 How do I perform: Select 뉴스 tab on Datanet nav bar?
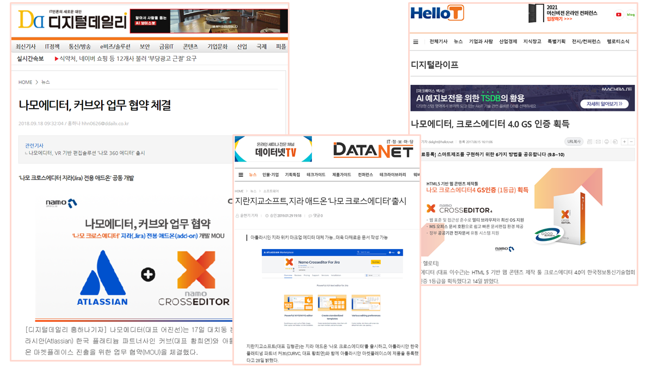pyautogui.click(x=252, y=175)
